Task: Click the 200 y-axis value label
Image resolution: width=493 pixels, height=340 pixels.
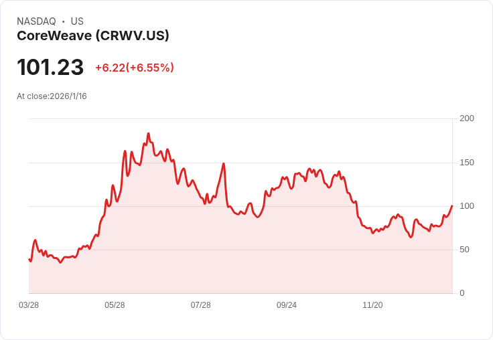Action: (x=467, y=118)
